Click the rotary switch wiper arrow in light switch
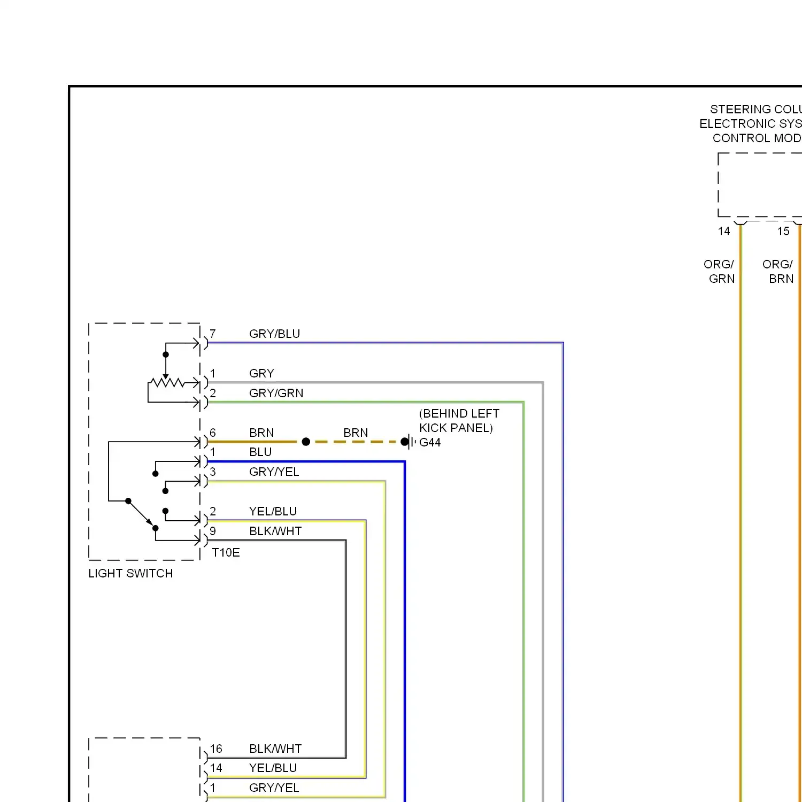This screenshot has height=802, width=802. pyautogui.click(x=141, y=513)
